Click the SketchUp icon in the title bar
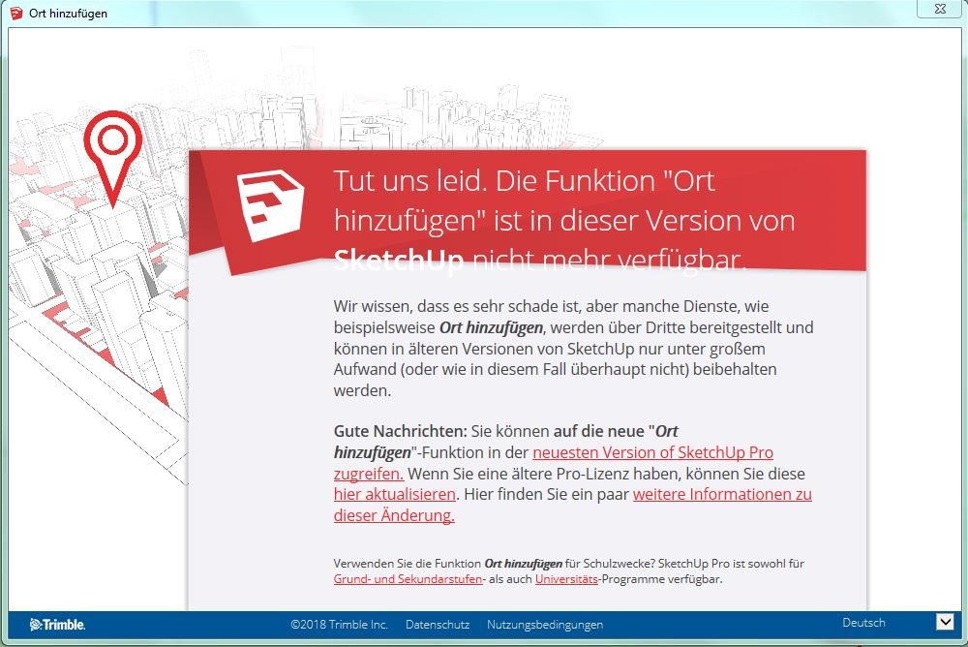 point(16,14)
